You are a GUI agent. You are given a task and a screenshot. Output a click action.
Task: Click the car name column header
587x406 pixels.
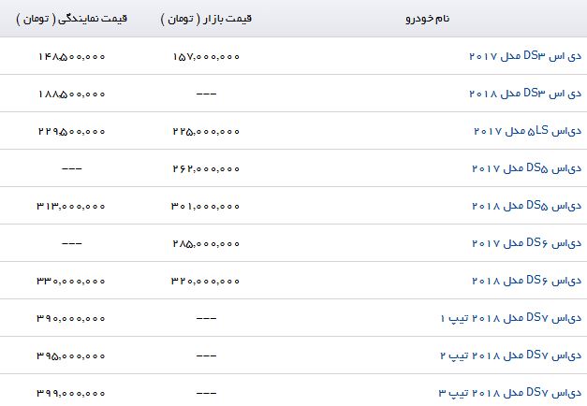(428, 19)
